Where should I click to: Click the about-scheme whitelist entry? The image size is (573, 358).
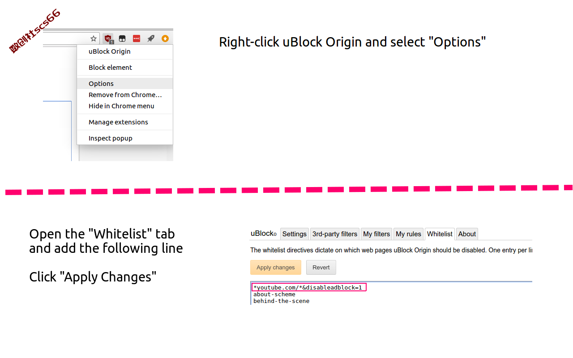click(x=274, y=294)
